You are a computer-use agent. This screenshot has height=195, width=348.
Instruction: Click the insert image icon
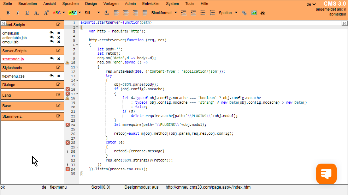[254, 13]
